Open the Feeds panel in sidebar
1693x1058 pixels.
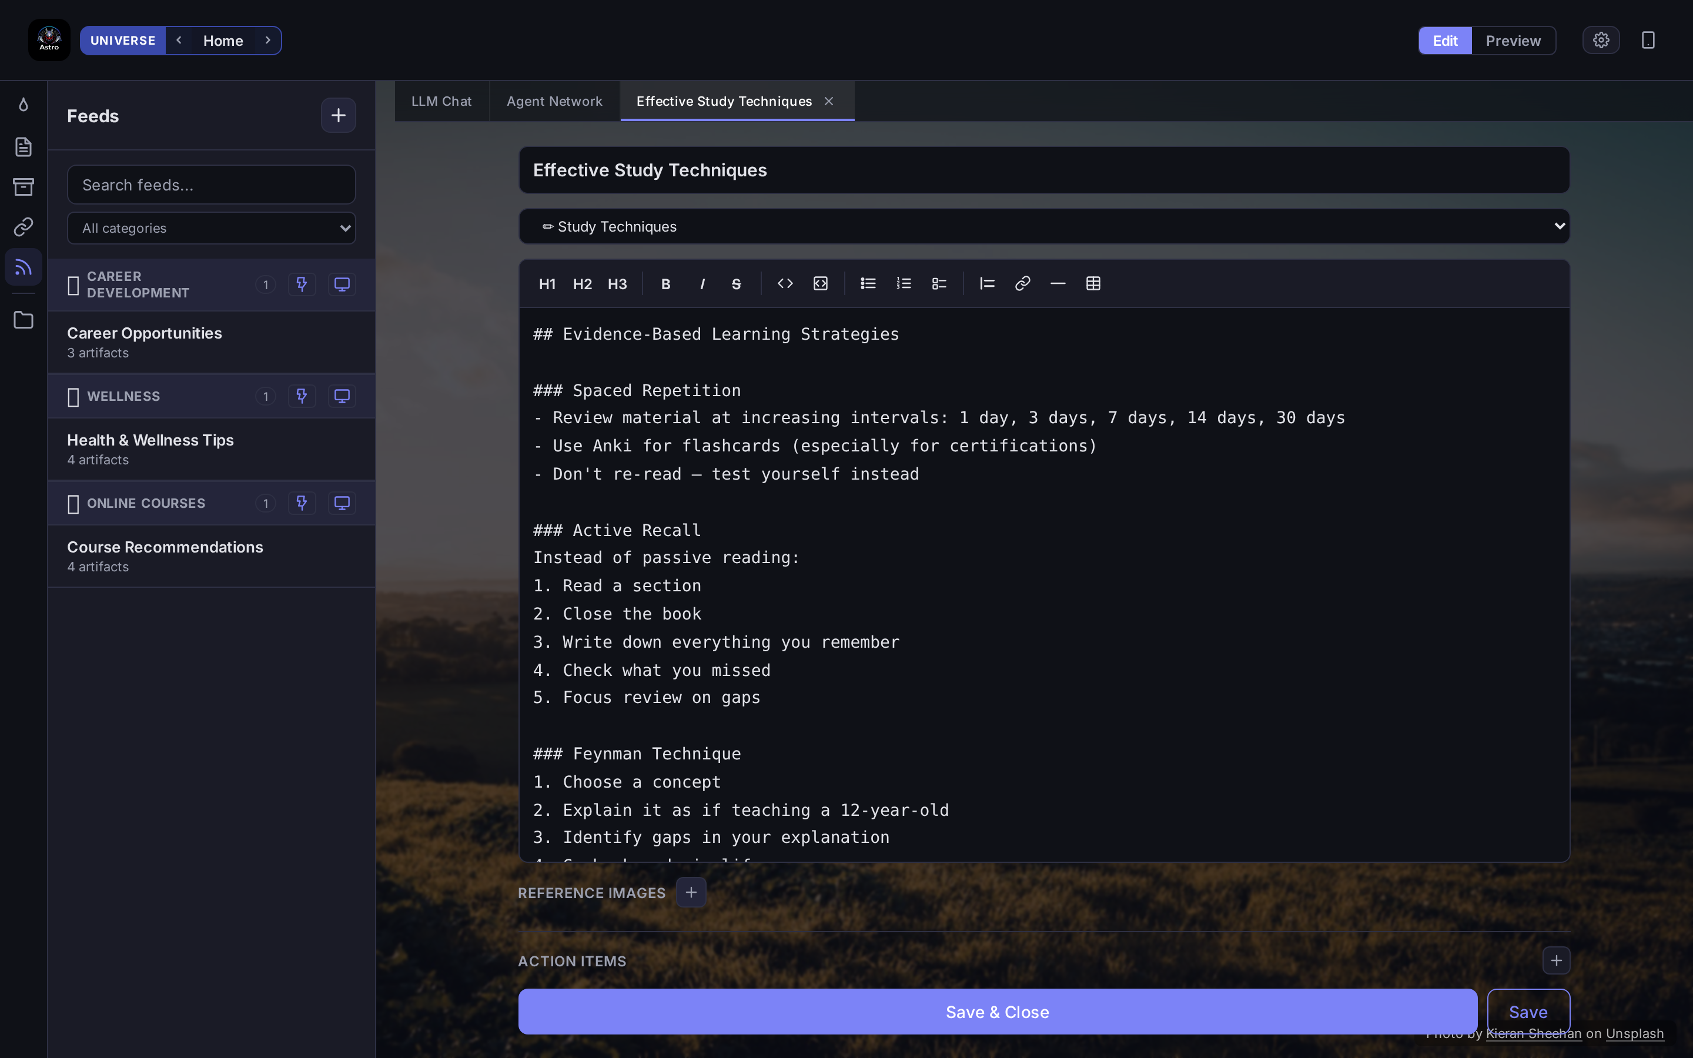23,266
